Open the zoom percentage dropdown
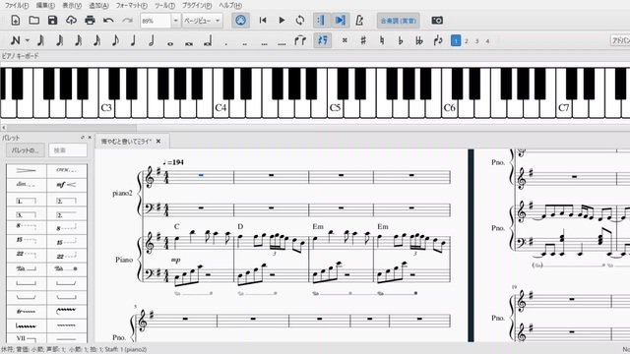This screenshot has height=354, width=630. (x=175, y=21)
